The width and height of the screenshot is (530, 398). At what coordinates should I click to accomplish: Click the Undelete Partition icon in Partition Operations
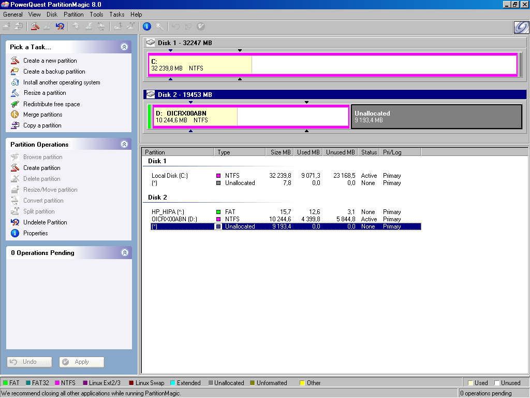click(x=15, y=222)
